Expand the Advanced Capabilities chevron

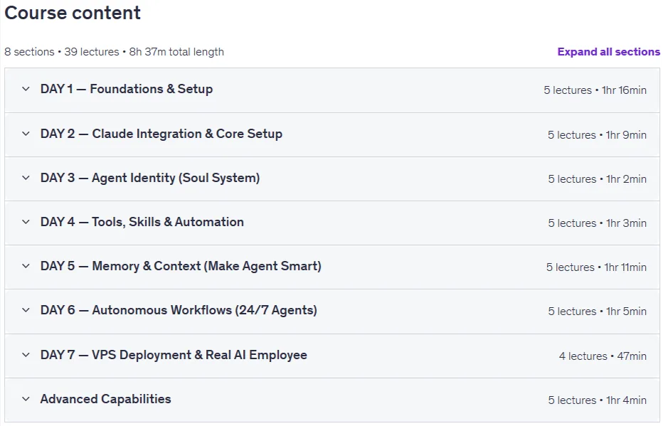pos(26,399)
